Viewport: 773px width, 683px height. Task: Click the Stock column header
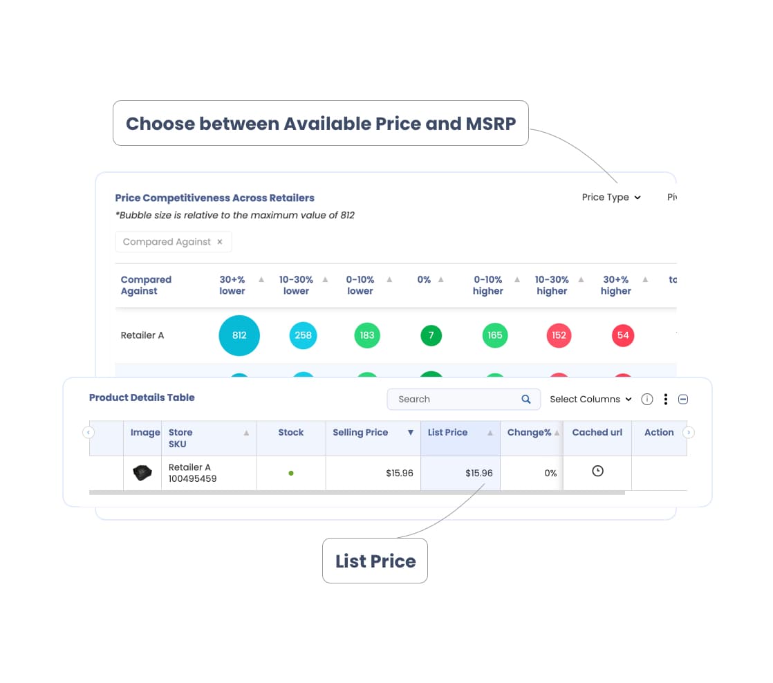coord(291,433)
